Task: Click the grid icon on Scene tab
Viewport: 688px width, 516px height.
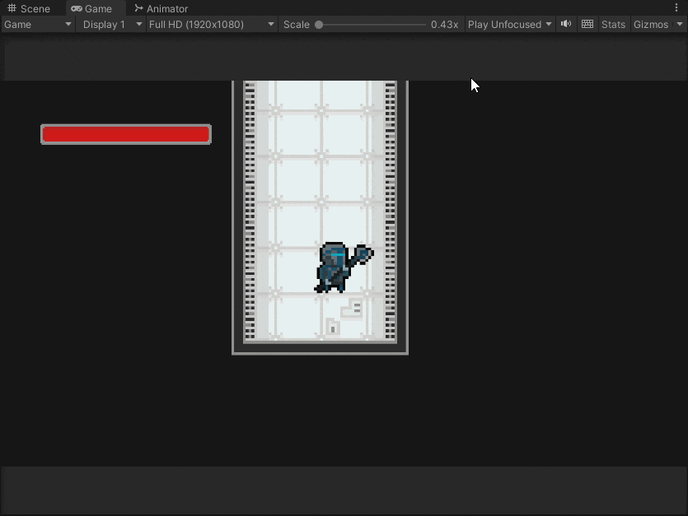Action: click(12, 8)
